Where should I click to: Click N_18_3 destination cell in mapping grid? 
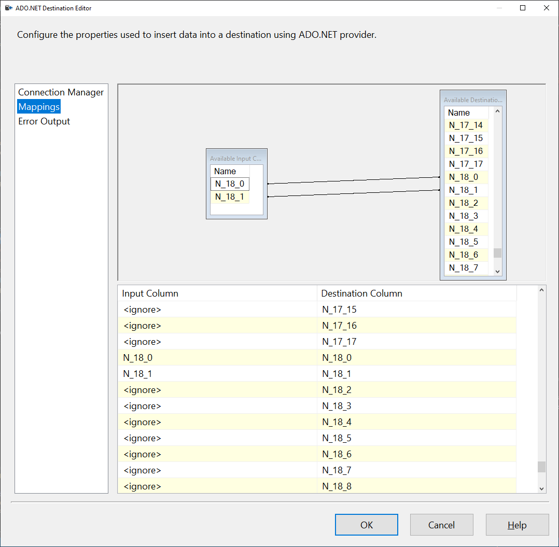417,406
